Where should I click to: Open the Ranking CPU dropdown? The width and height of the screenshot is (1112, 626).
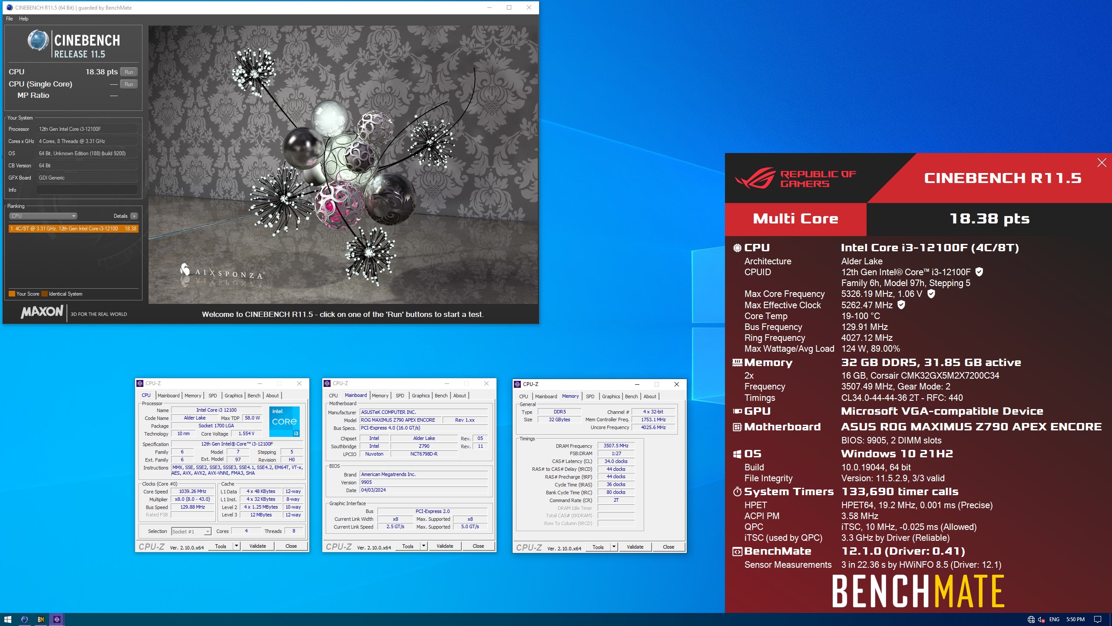[x=43, y=216]
